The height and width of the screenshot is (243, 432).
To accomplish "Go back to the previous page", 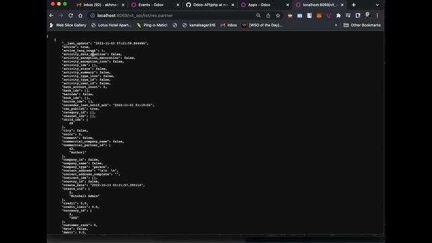I will (x=51, y=16).
